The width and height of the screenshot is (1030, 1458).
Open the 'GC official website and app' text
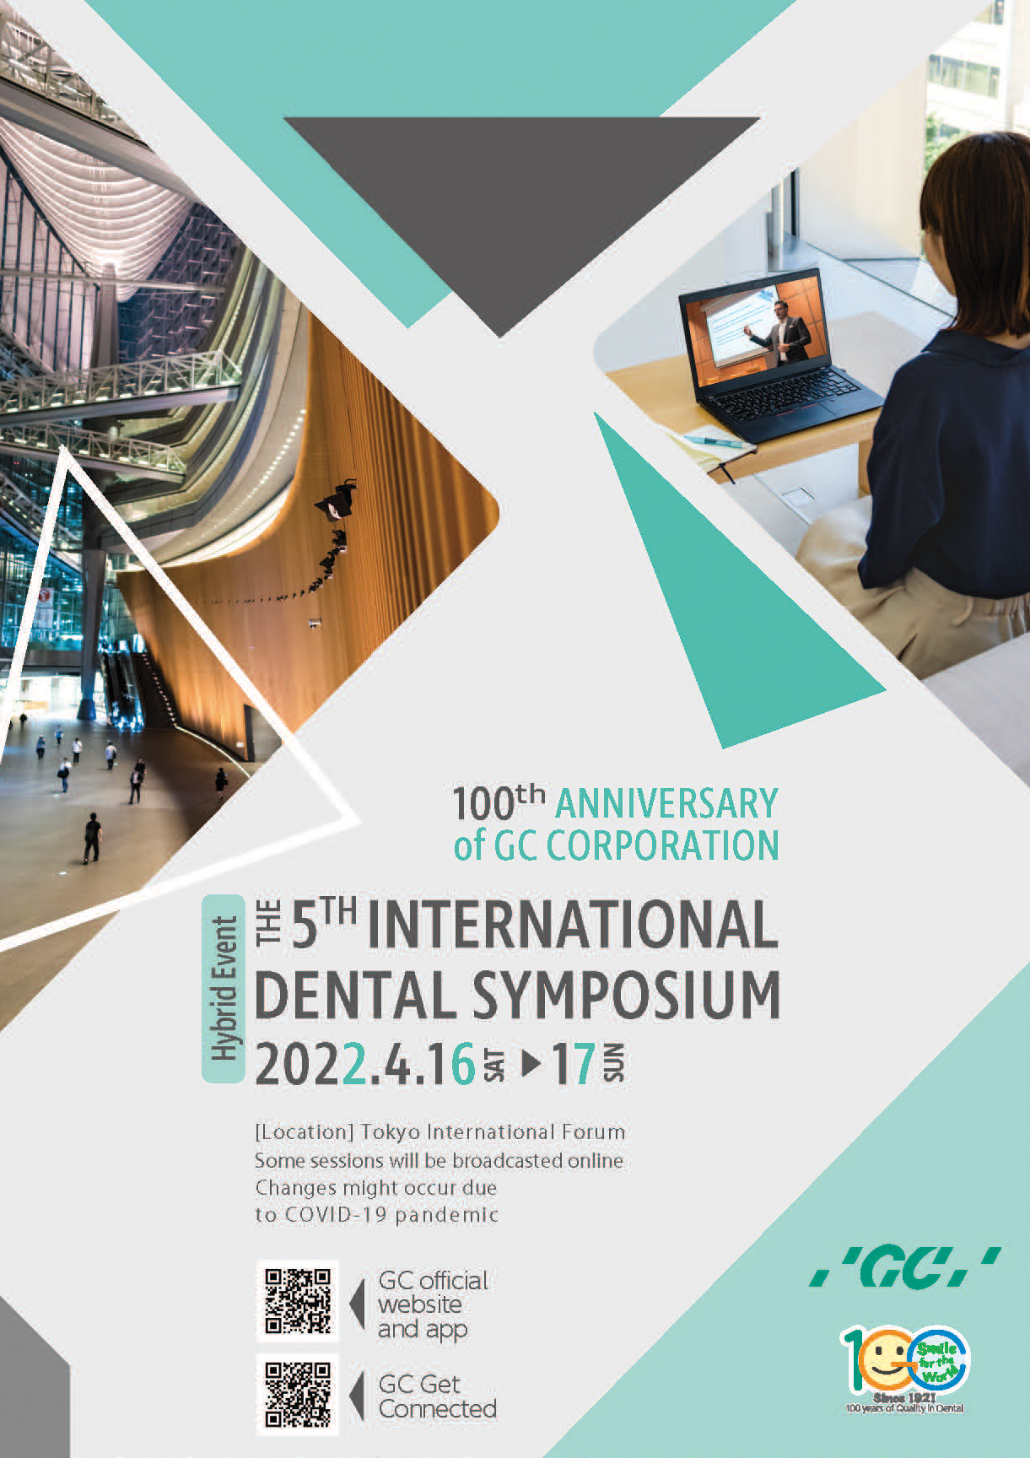pos(432,1304)
